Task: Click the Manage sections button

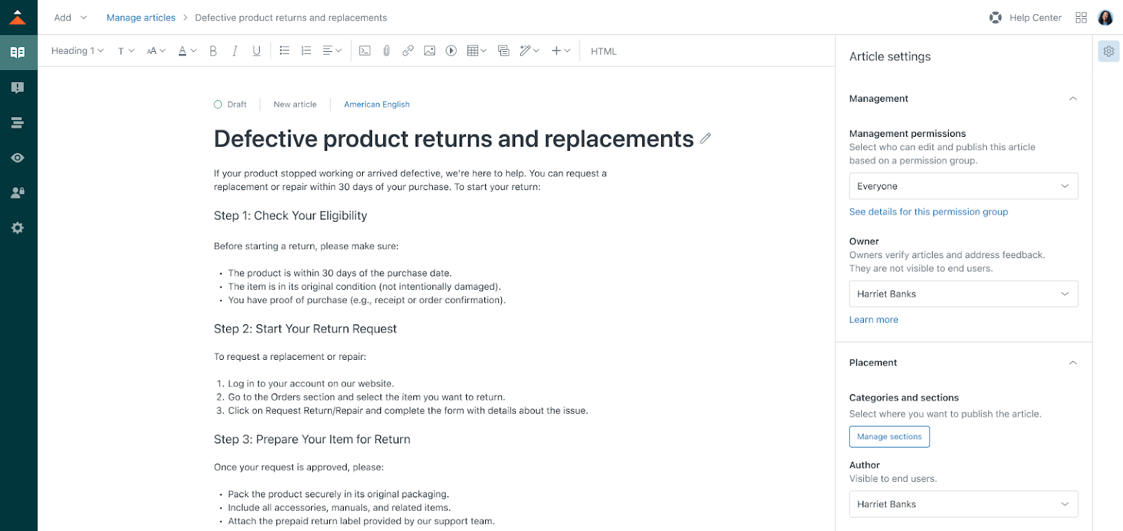Action: (889, 436)
